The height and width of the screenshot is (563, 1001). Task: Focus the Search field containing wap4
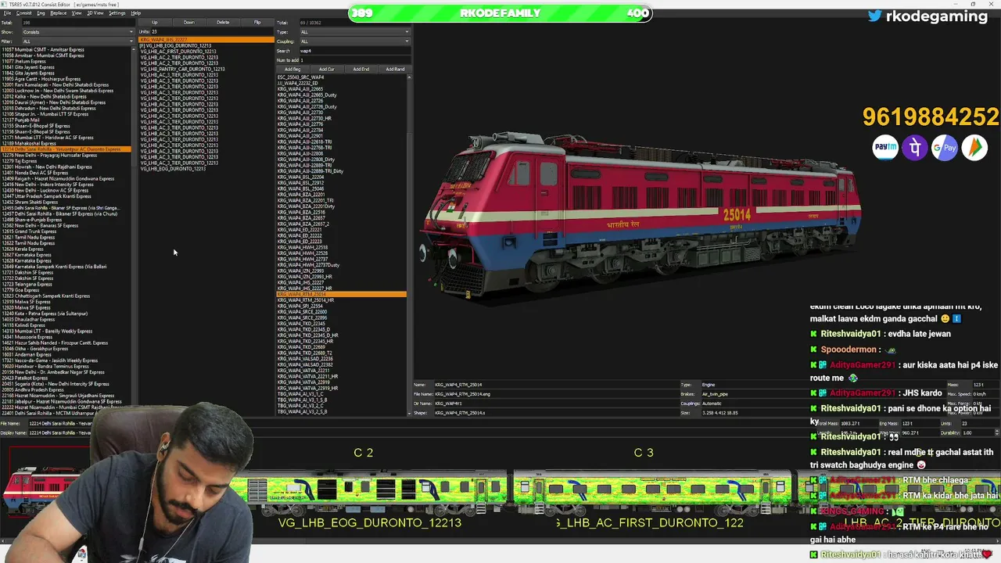[354, 51]
